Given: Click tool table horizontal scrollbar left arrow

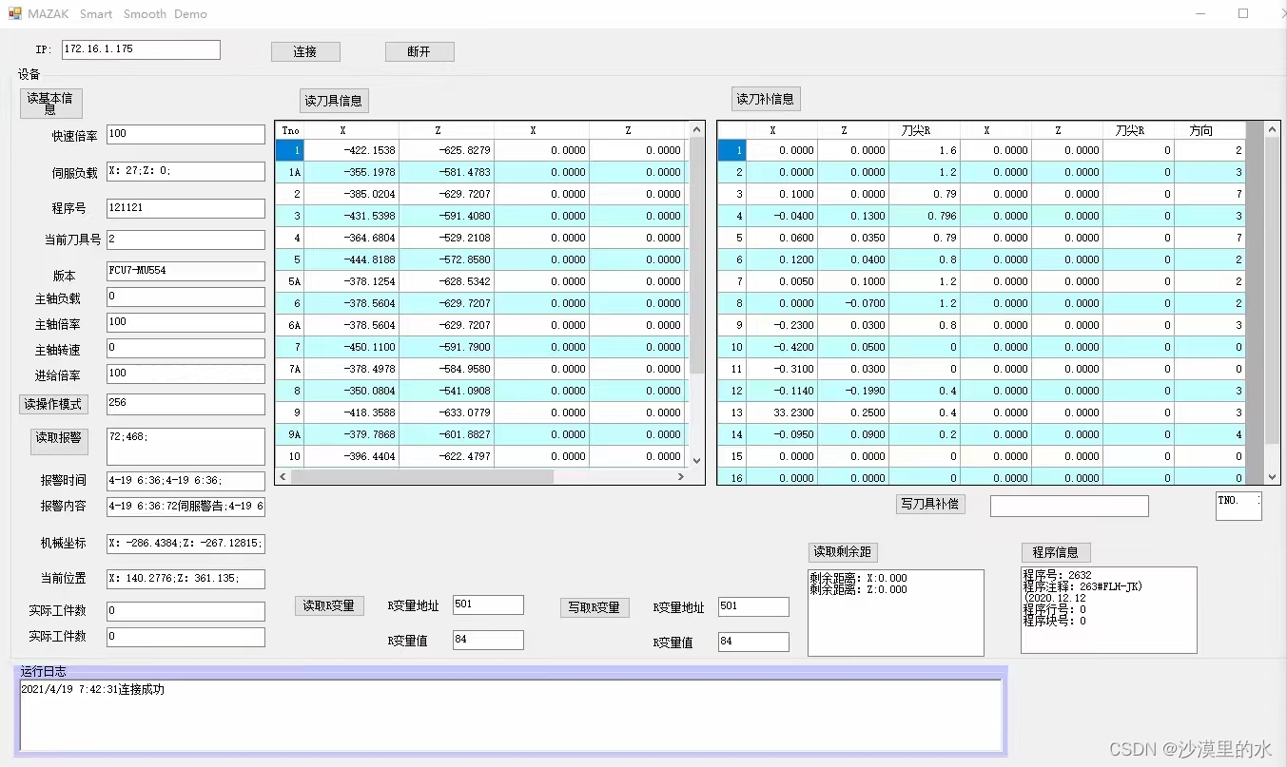Looking at the screenshot, I should click(x=283, y=477).
